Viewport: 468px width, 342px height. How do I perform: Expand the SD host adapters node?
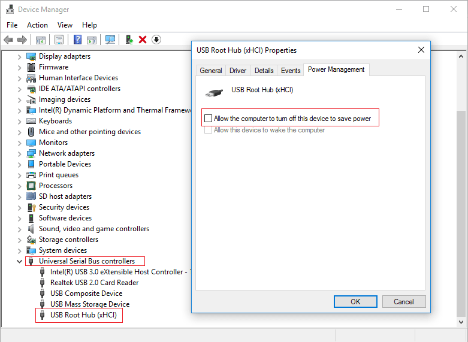[19, 196]
